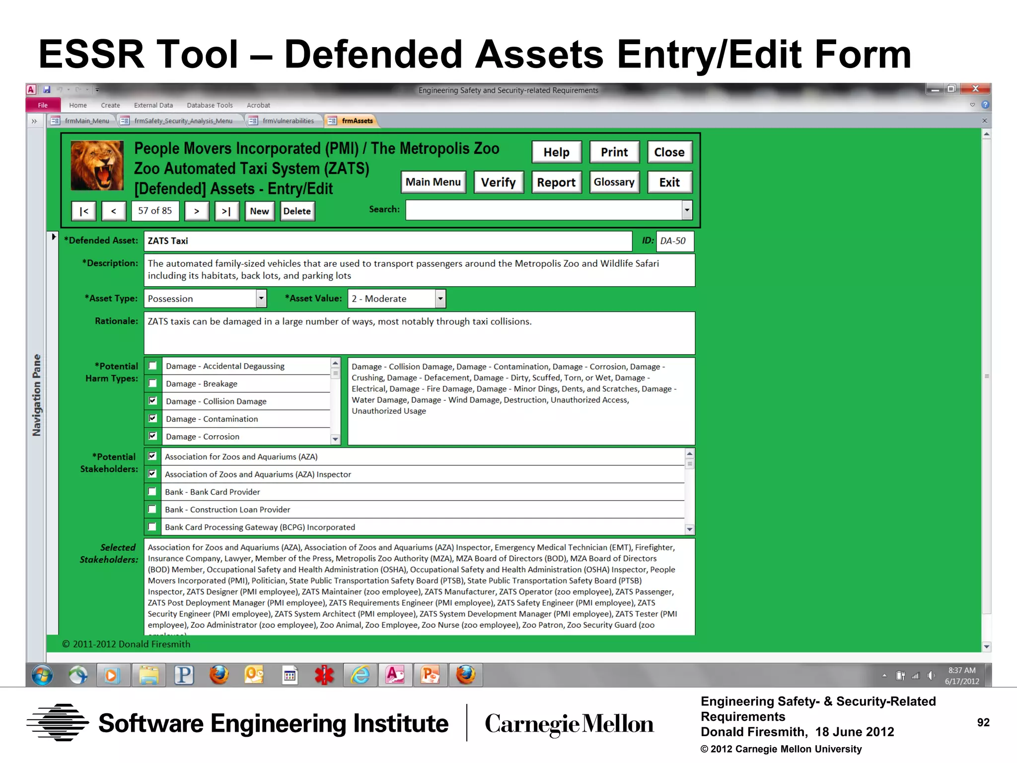Check Bank - Construction Loan Provider checkbox
The image size is (1017, 763).
(152, 509)
